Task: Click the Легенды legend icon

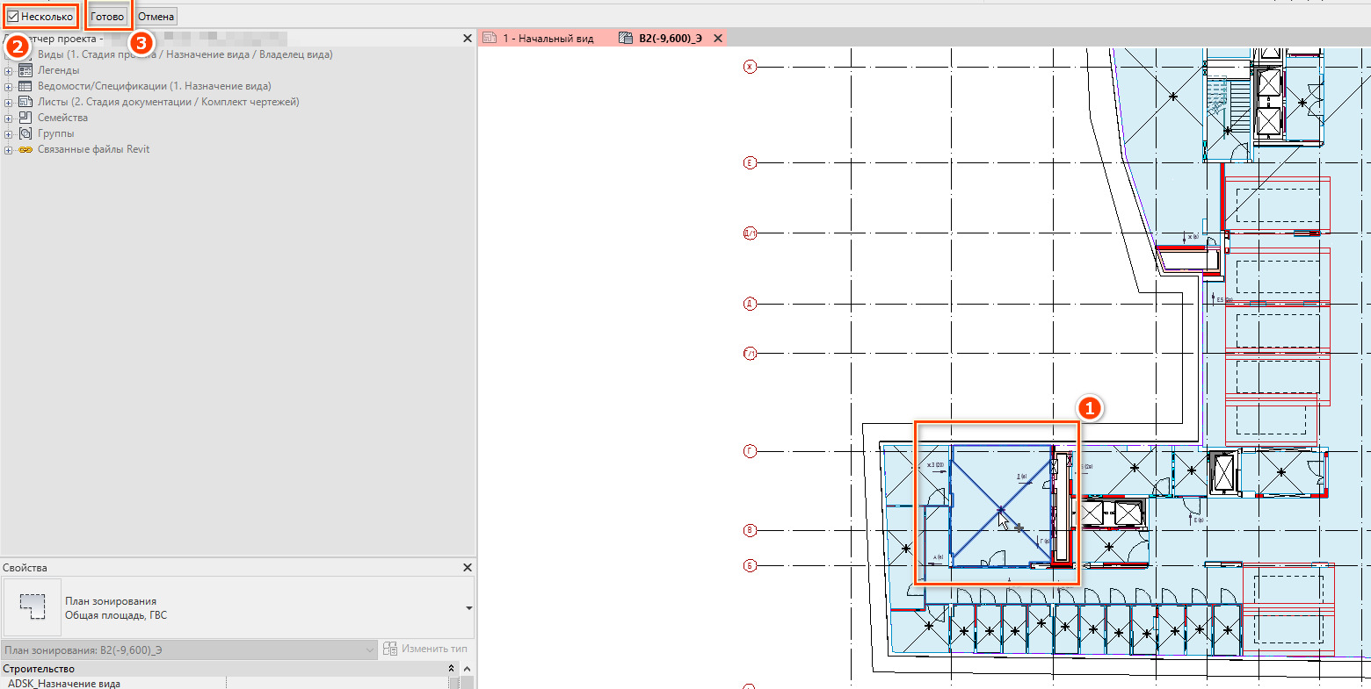Action: (25, 70)
